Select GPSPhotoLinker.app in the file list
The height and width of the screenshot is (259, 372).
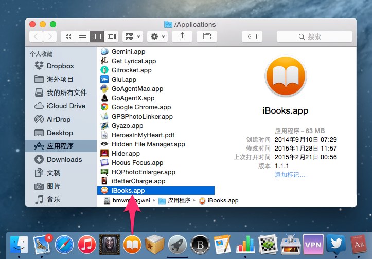click(x=156, y=116)
